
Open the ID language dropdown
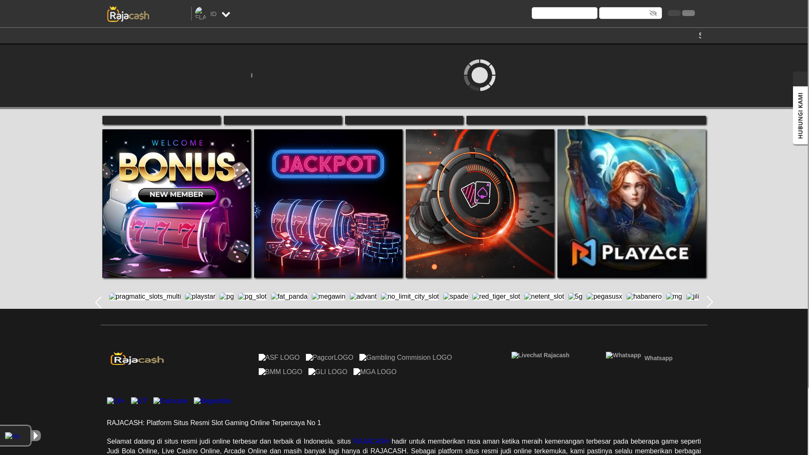click(220, 14)
